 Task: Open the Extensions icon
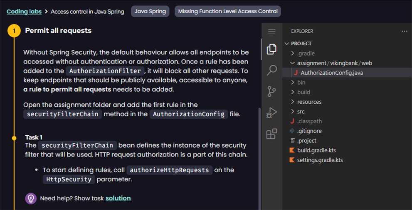[271, 134]
